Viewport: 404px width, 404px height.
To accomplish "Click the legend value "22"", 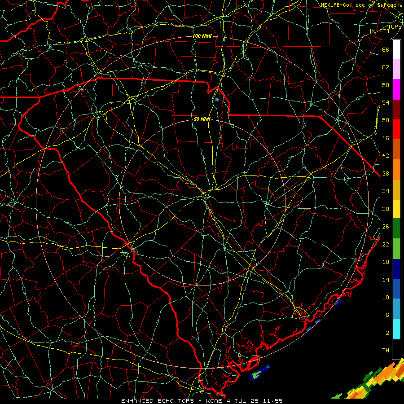I will [386, 244].
